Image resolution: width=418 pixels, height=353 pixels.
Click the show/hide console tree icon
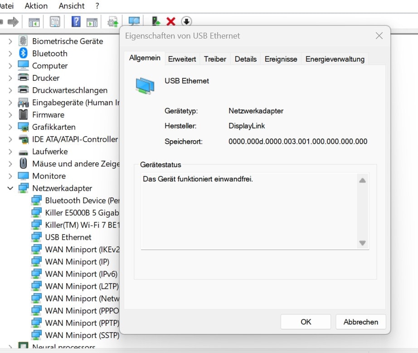point(34,21)
